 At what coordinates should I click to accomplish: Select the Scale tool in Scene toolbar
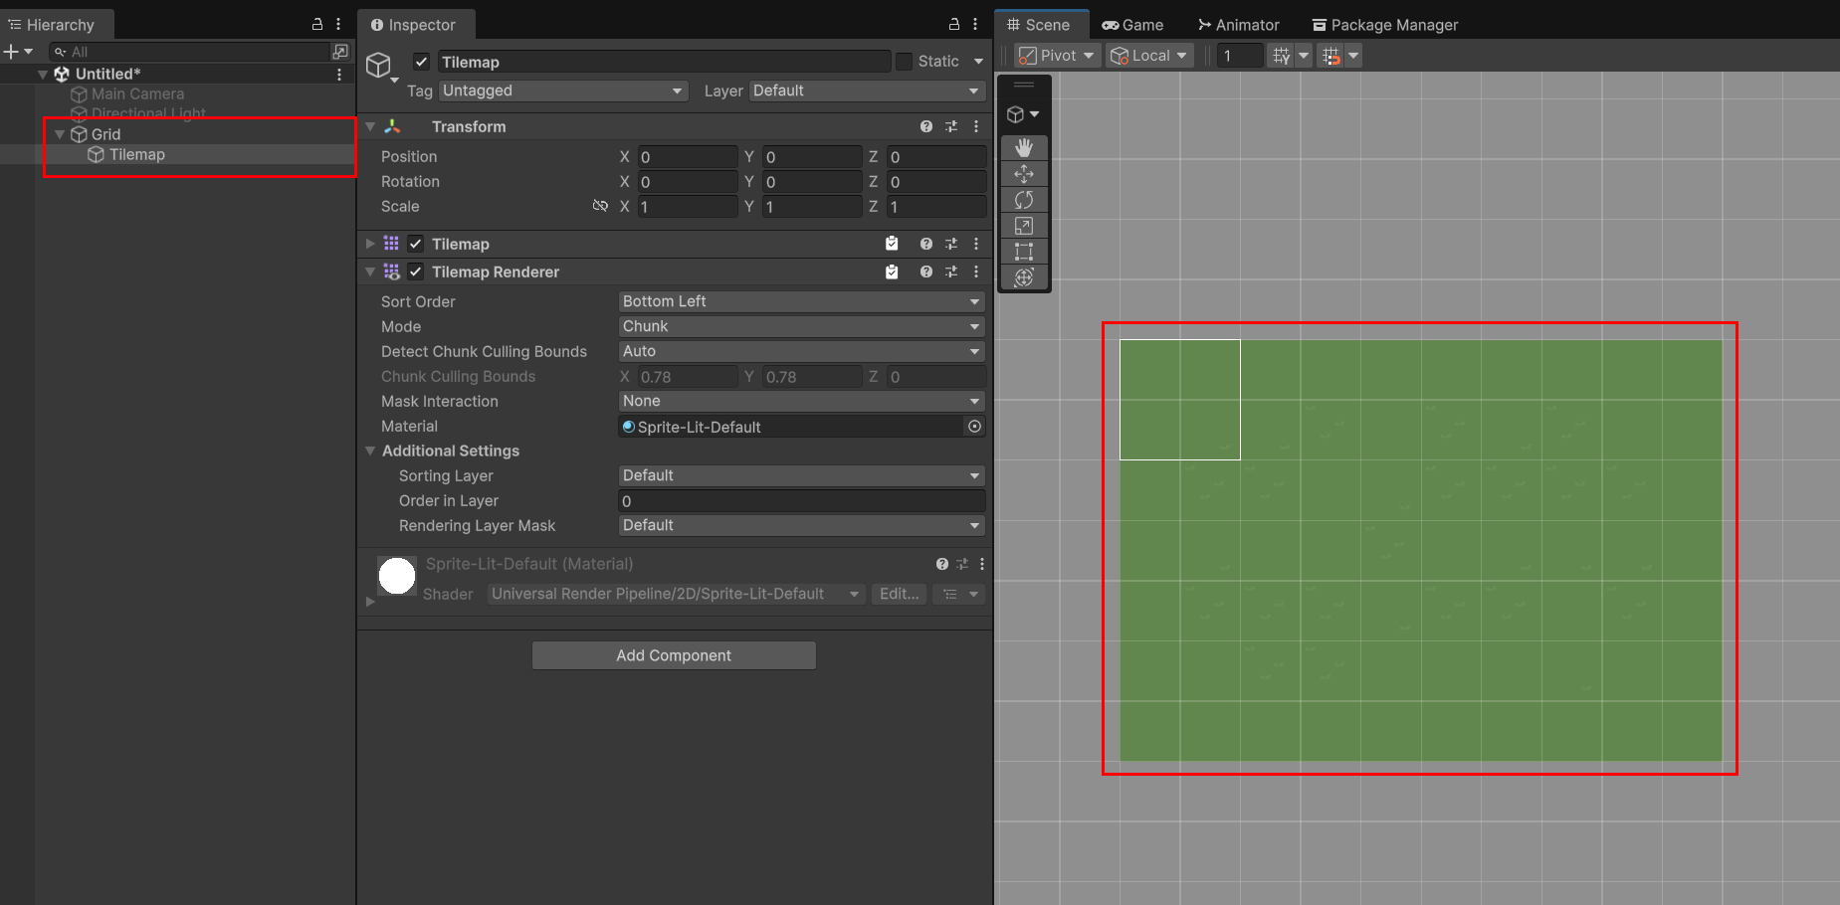(1024, 226)
